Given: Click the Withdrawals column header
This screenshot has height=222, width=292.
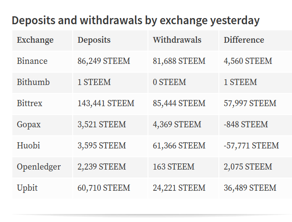Looking at the screenshot, I should coord(177,40).
